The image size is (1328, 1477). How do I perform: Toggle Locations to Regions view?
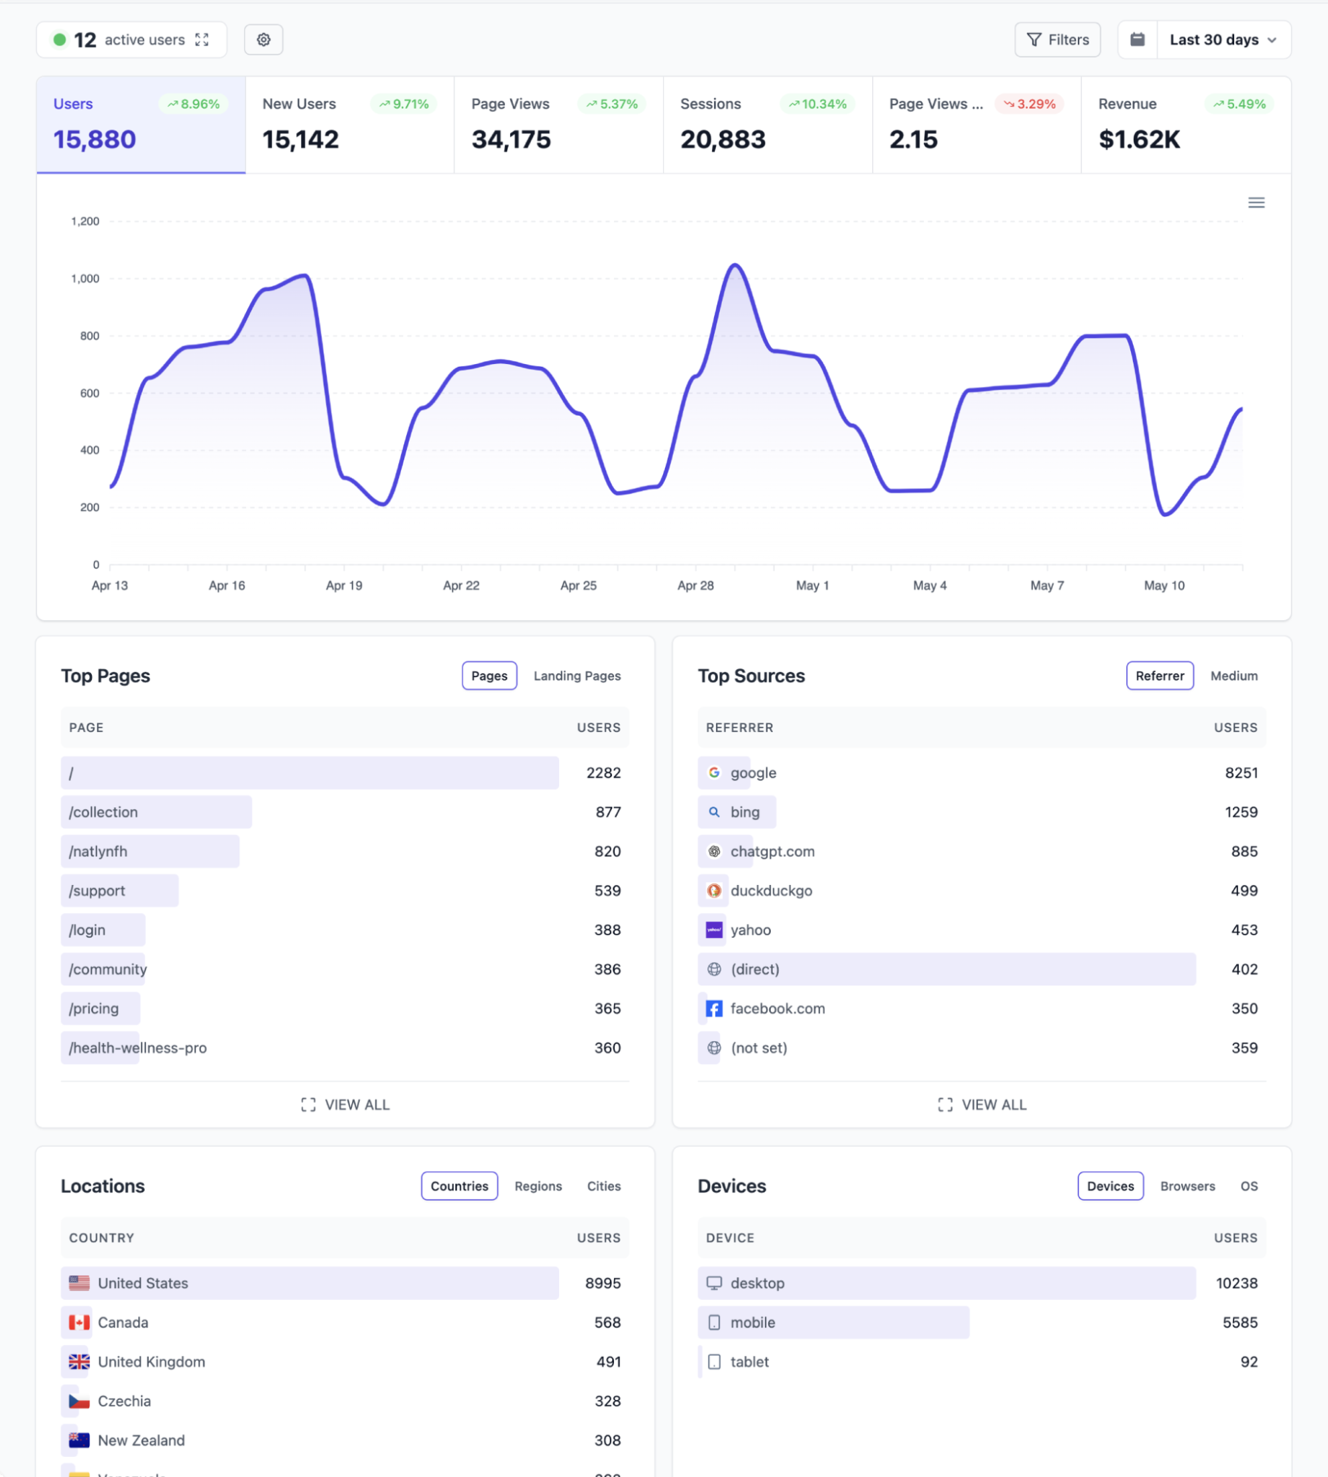click(x=538, y=1186)
